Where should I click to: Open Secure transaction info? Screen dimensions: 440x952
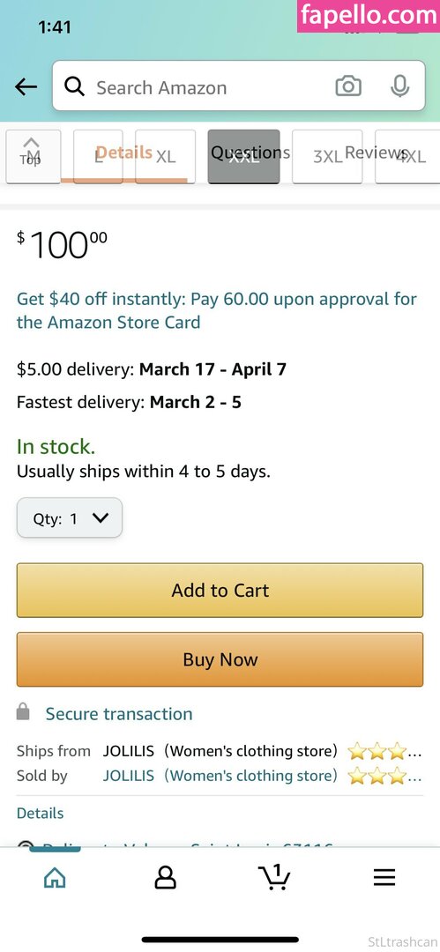(119, 714)
